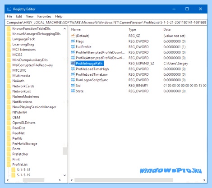Click the C:\Users\Sergey data cell
212x188 pixels.
coord(175,64)
